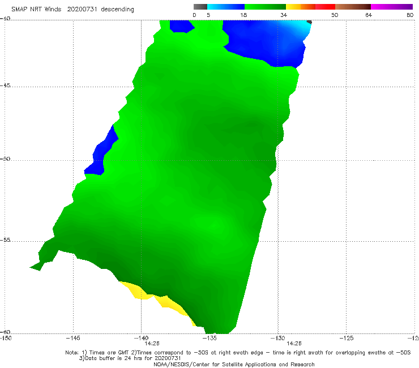
Task: Click the 'Note: 1) Times are GMT' line
Action: pos(238,353)
